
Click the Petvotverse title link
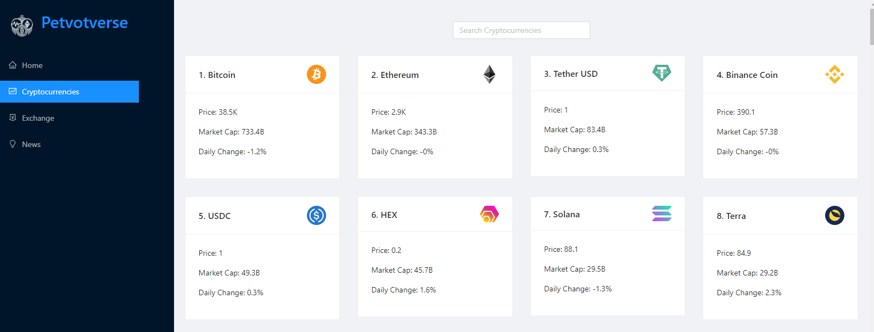point(85,23)
